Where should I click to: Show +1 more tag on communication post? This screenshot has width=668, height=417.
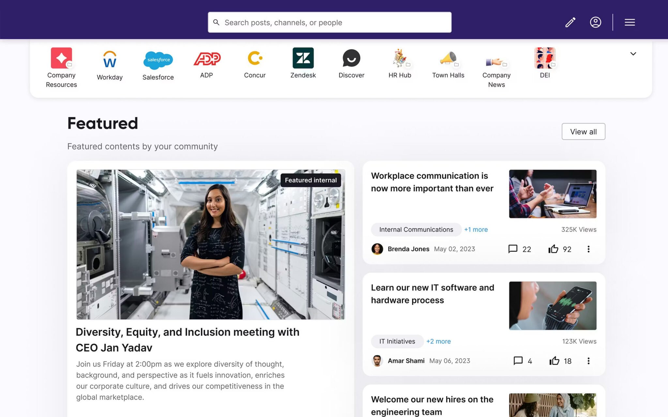(476, 229)
